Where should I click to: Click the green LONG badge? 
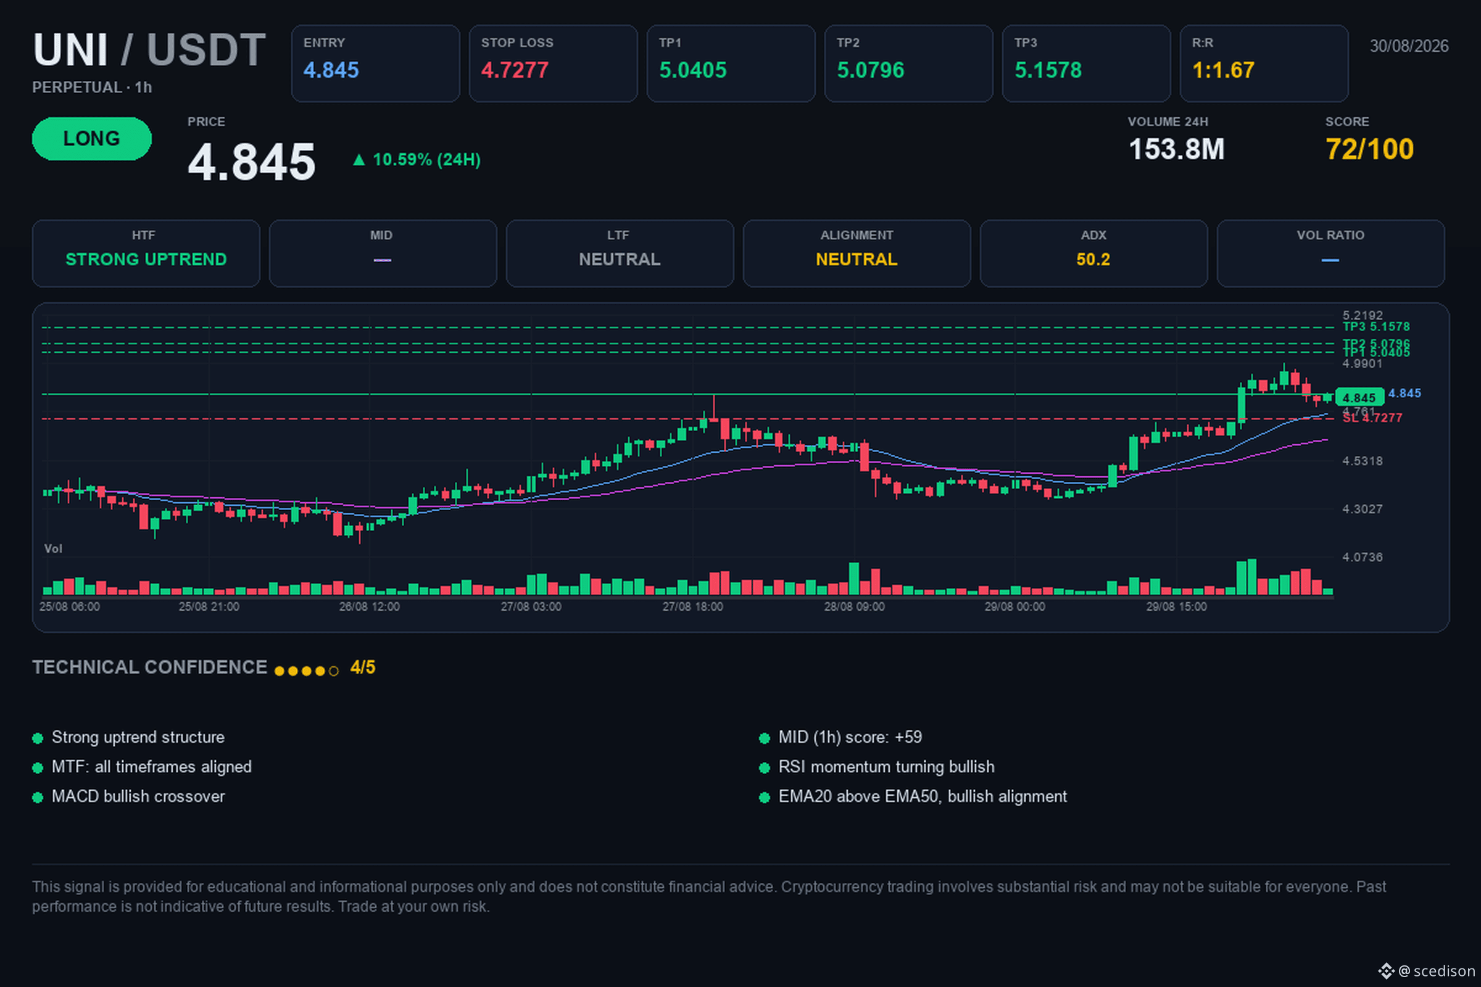click(x=92, y=138)
